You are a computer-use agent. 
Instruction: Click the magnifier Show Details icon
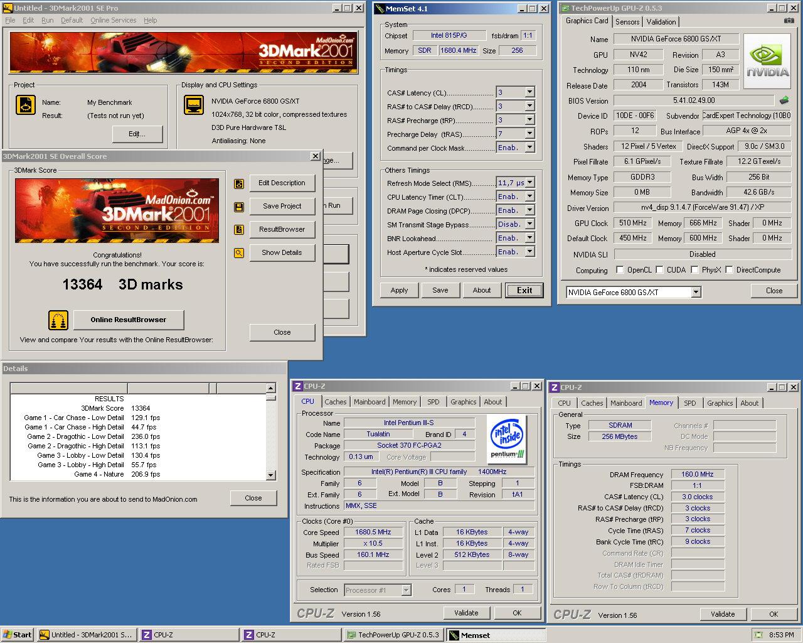coord(239,253)
